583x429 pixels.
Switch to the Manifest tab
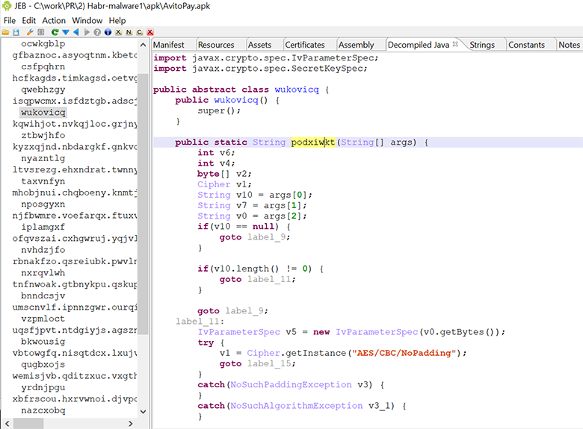pos(168,45)
